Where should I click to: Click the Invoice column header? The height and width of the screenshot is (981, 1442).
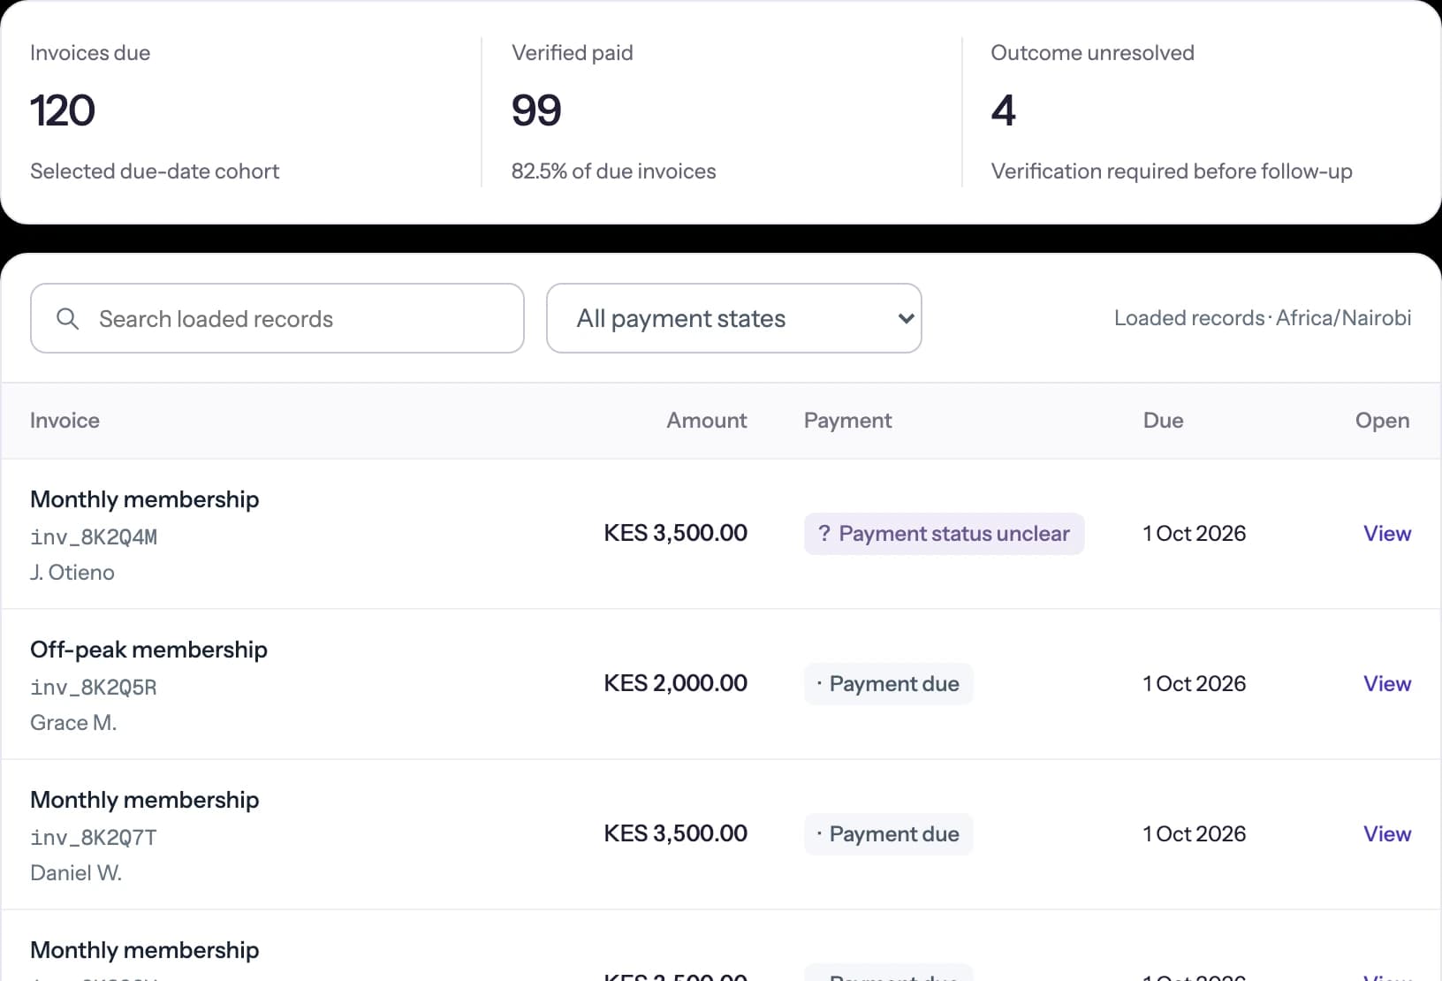click(x=65, y=421)
